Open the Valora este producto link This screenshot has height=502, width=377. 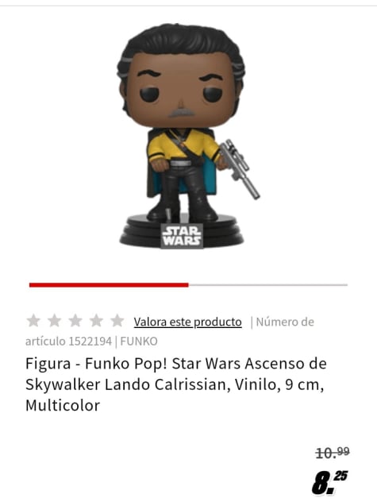(x=187, y=322)
